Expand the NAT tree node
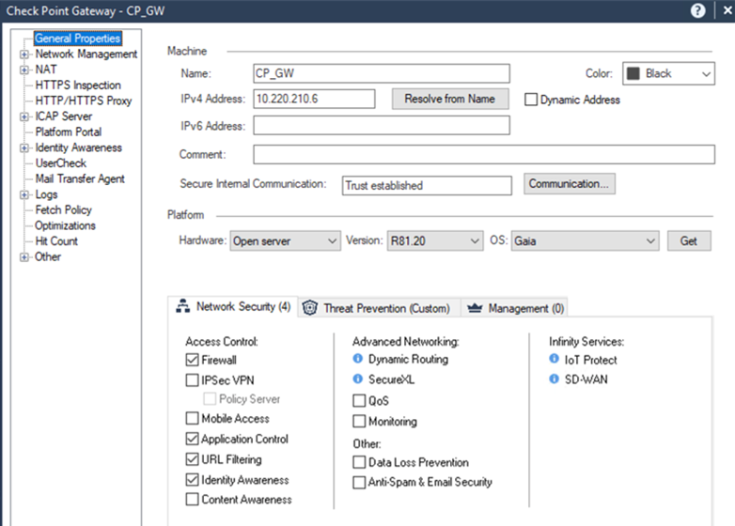Viewport: 735px width, 526px height. [x=23, y=70]
